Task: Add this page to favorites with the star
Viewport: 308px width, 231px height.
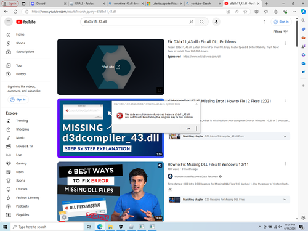Action: tap(245, 12)
